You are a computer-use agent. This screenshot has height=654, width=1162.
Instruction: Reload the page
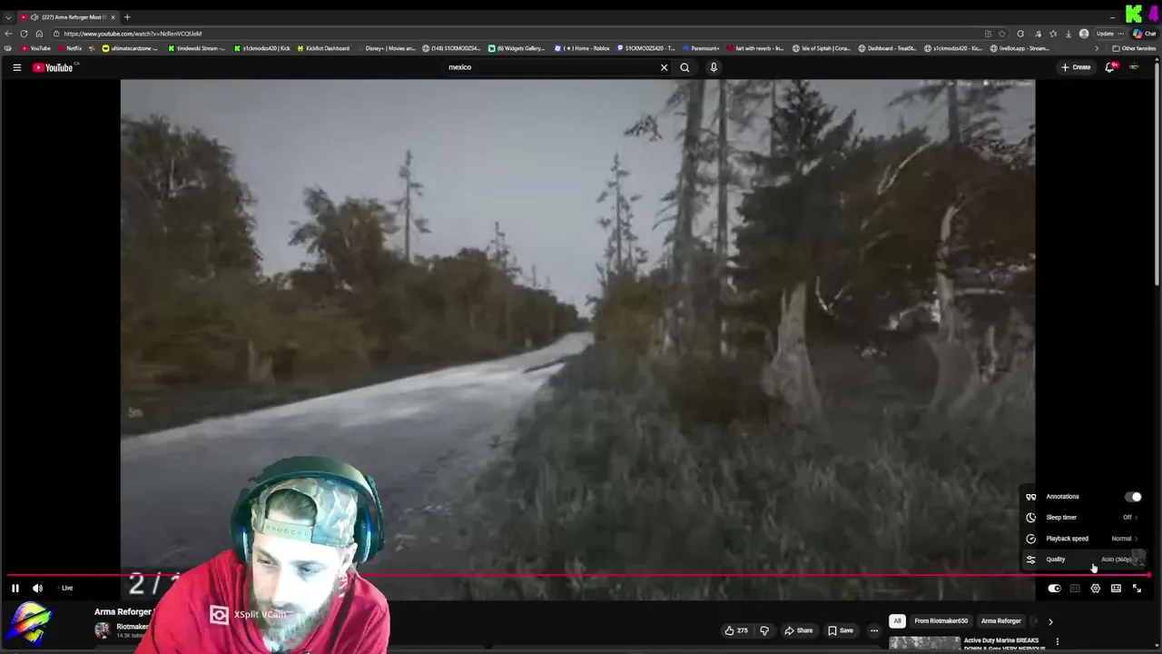[x=25, y=34]
